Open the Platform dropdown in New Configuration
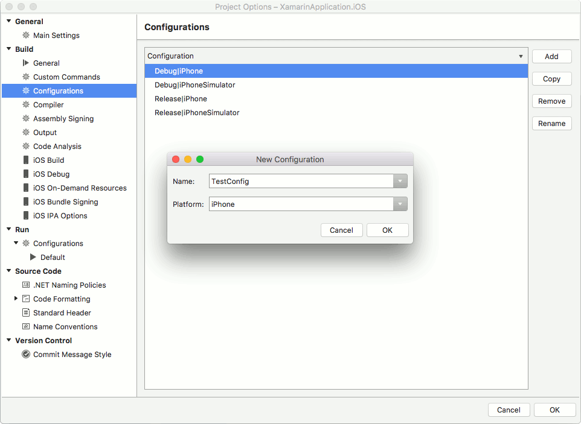Viewport: 581px width, 424px height. tap(399, 204)
